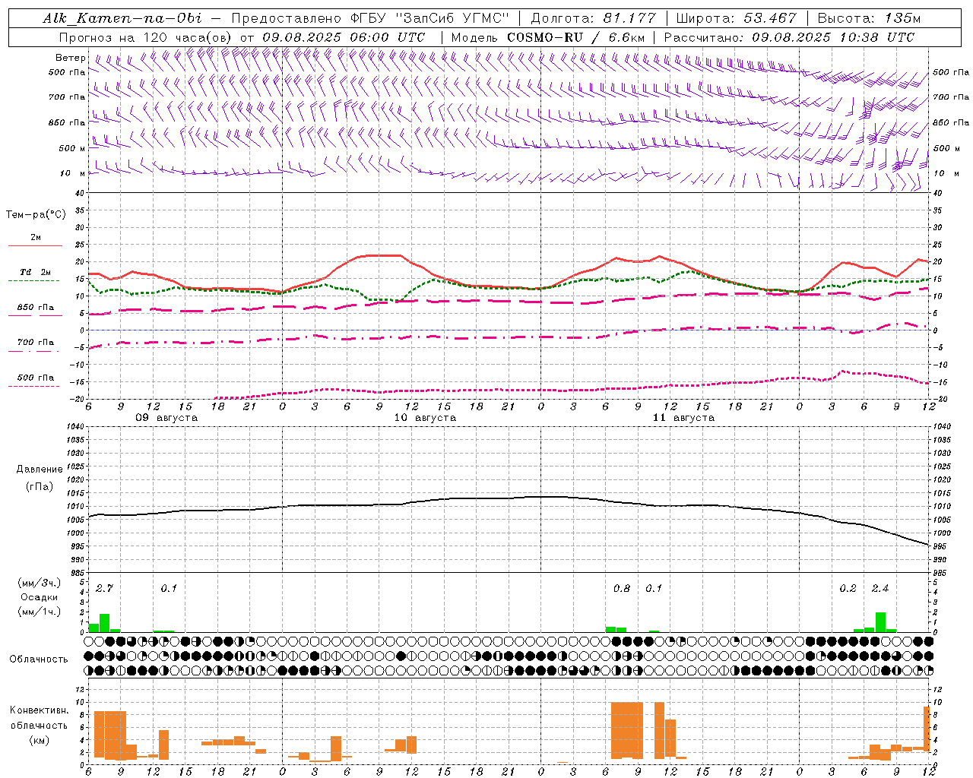Click the "Td 2м" dew point legend entry
Image resolution: width=973 pixels, height=778 pixels.
tap(36, 272)
